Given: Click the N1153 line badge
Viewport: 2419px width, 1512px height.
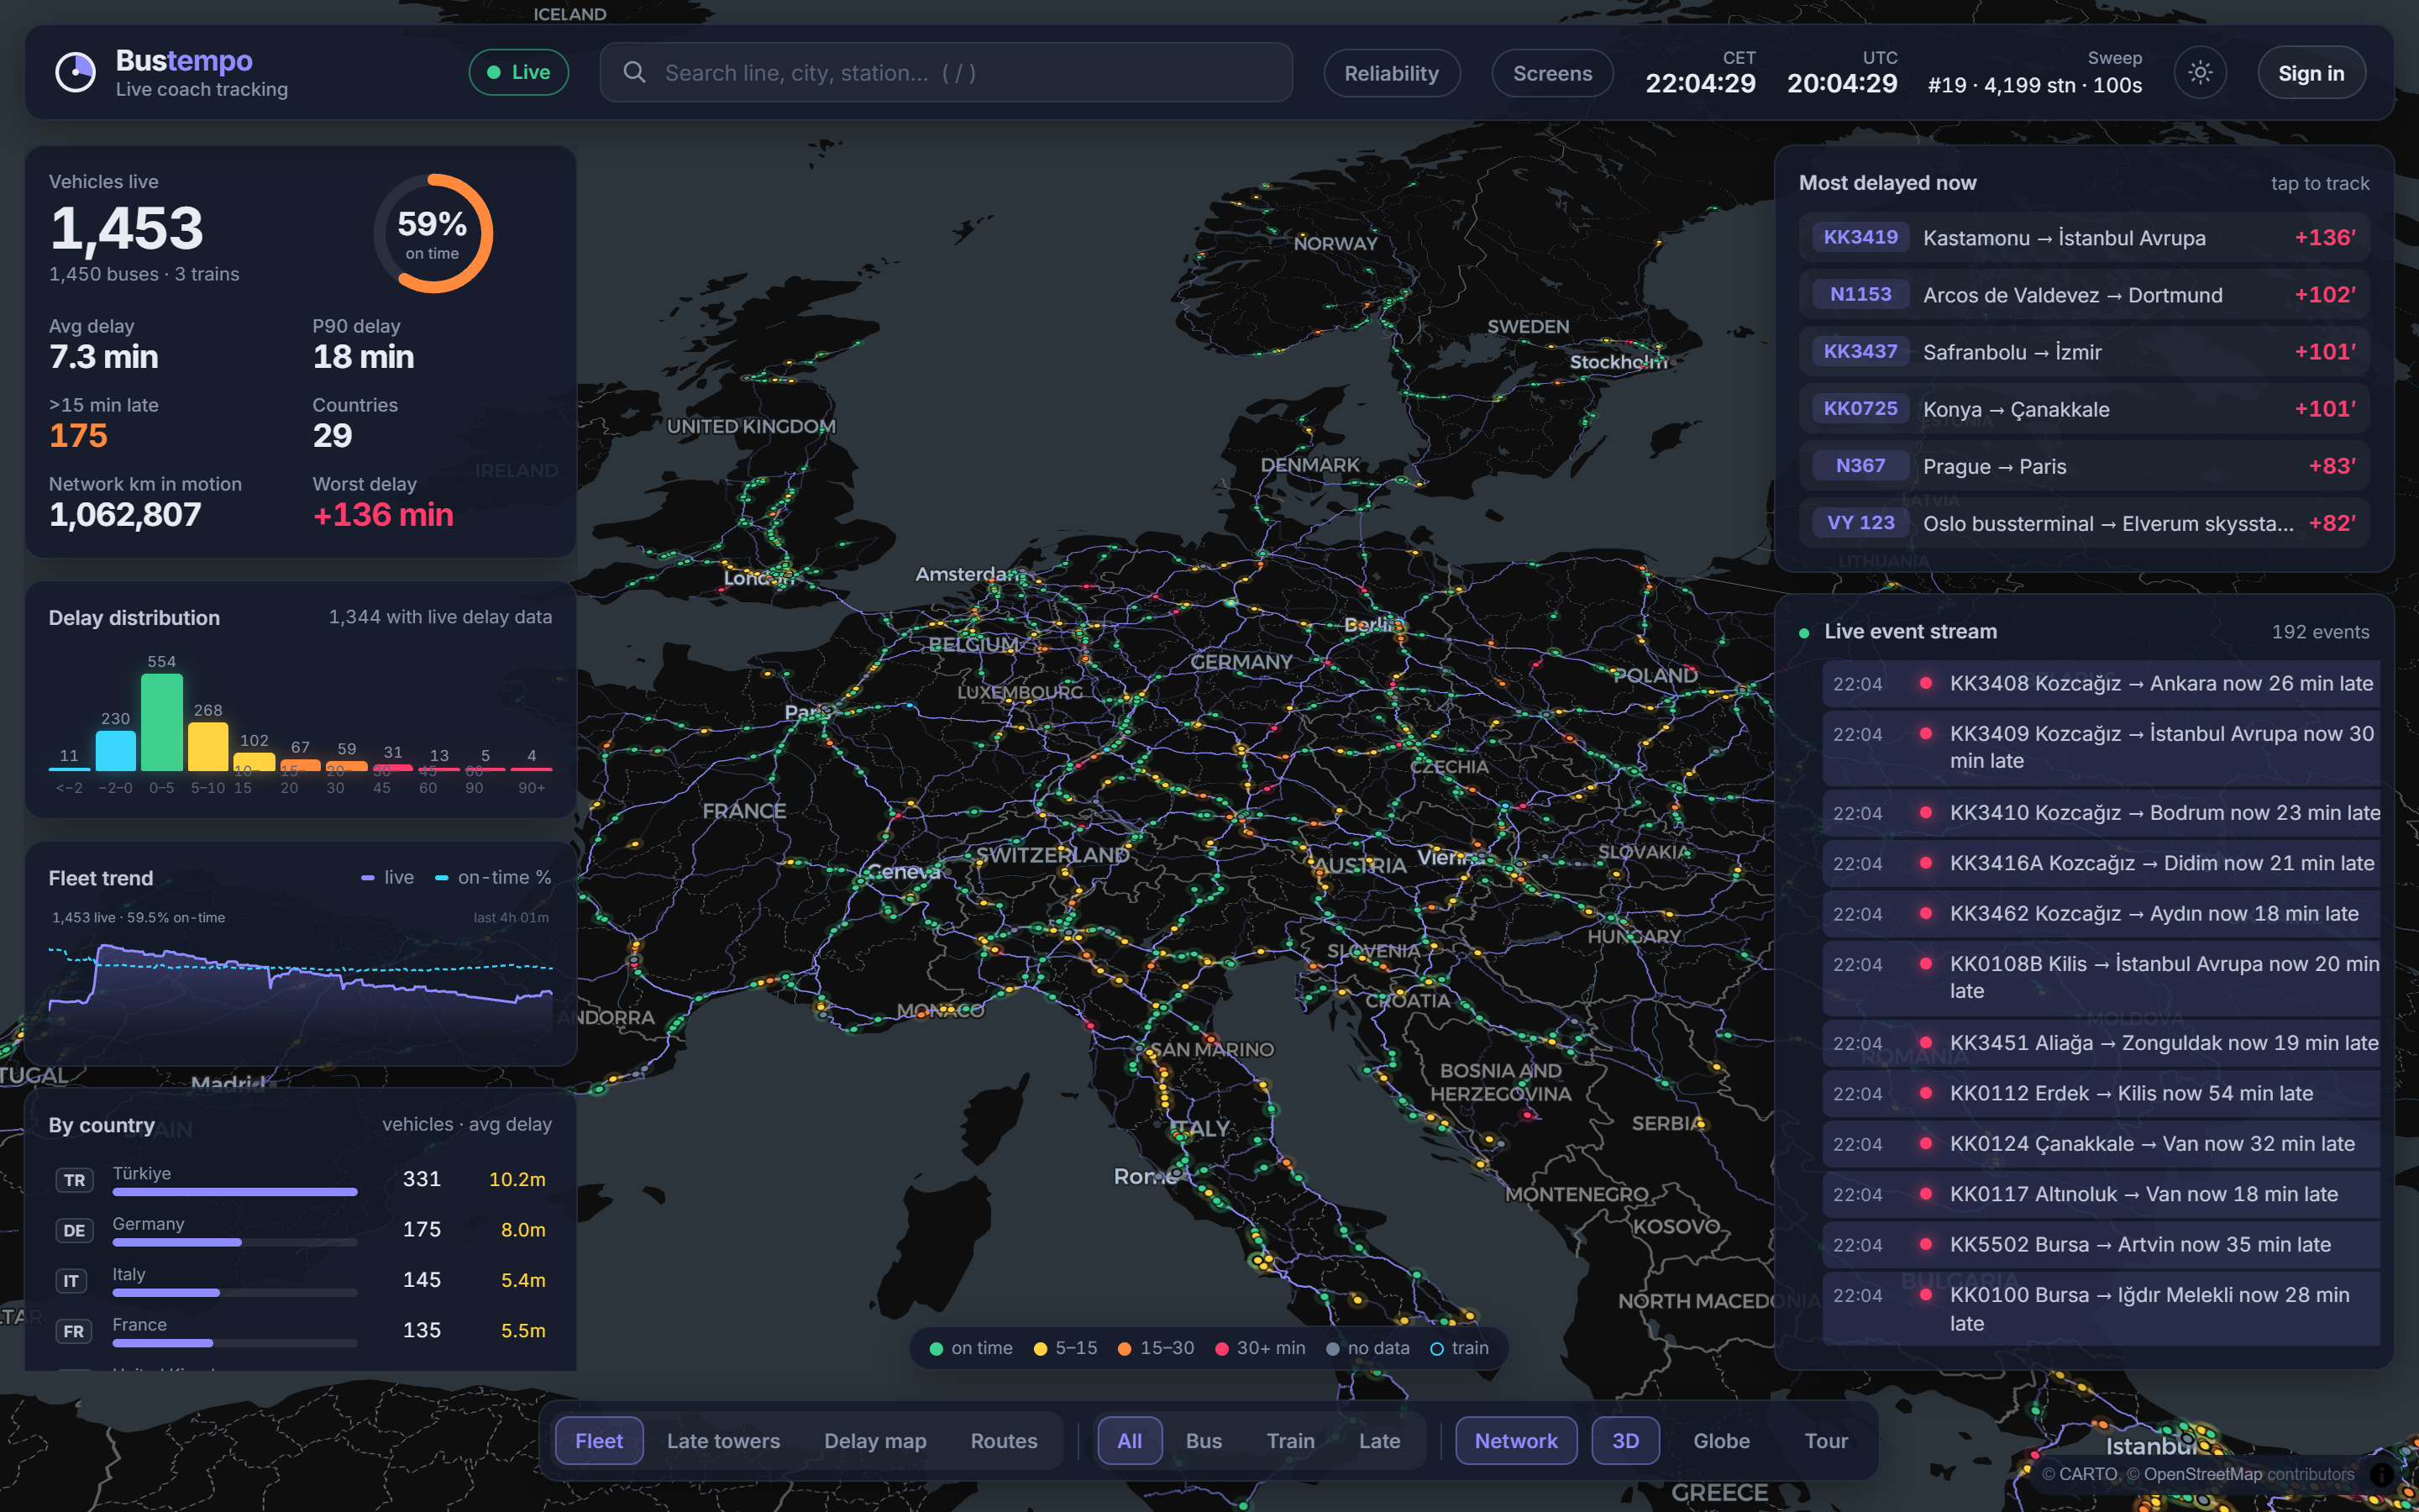Looking at the screenshot, I should 1860,294.
